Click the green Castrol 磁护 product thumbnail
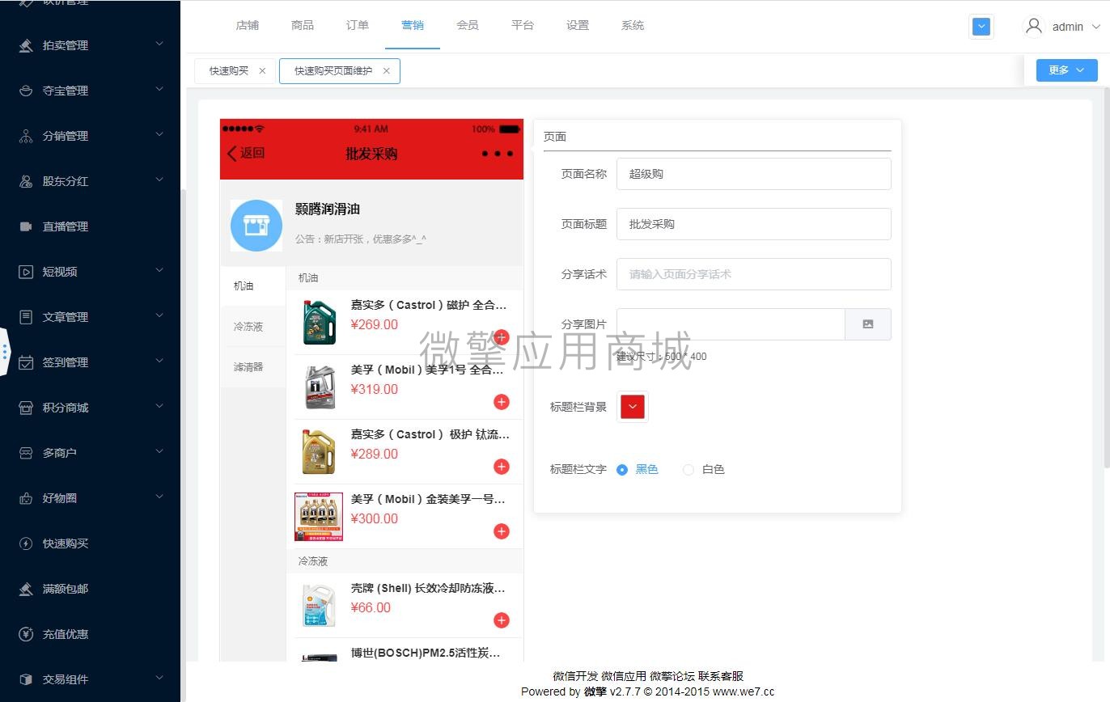The width and height of the screenshot is (1110, 702). coord(319,323)
